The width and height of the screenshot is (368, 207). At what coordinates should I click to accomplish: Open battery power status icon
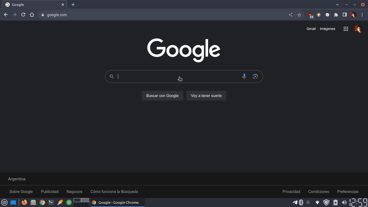[x=336, y=202]
